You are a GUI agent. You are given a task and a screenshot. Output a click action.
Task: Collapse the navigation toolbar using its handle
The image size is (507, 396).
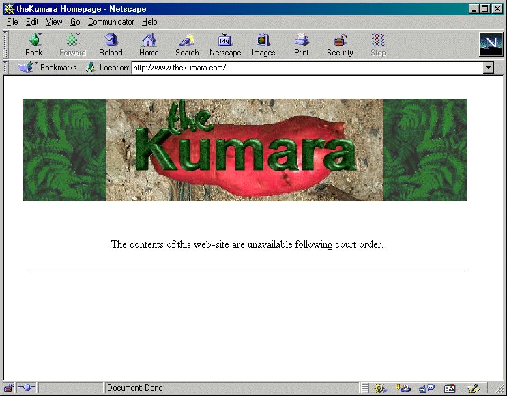pyautogui.click(x=5, y=44)
